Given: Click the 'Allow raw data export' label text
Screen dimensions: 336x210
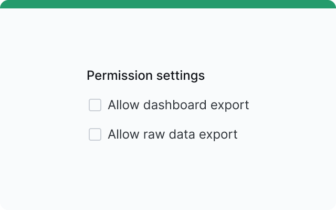Looking at the screenshot, I should coord(172,134).
